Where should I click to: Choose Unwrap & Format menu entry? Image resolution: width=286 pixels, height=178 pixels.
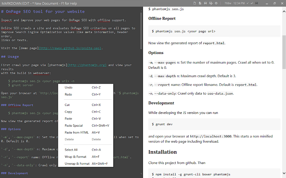click(86, 163)
